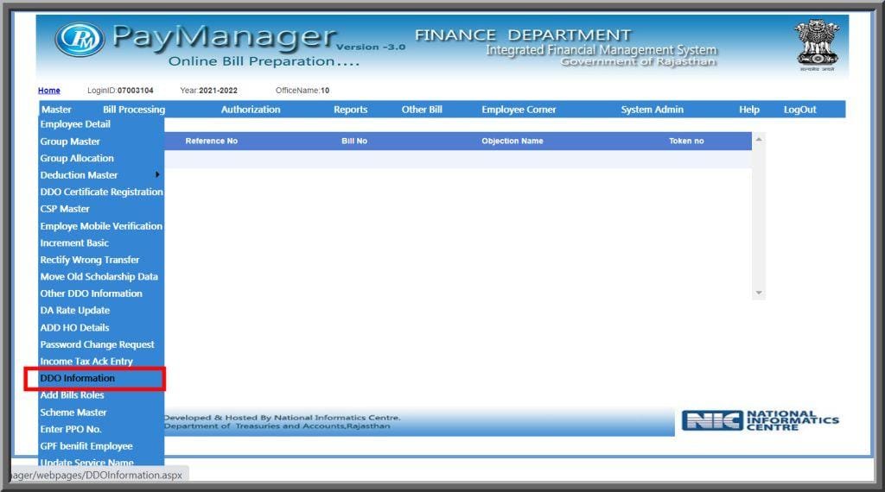Select Employee Detail from Master menu

(75, 124)
